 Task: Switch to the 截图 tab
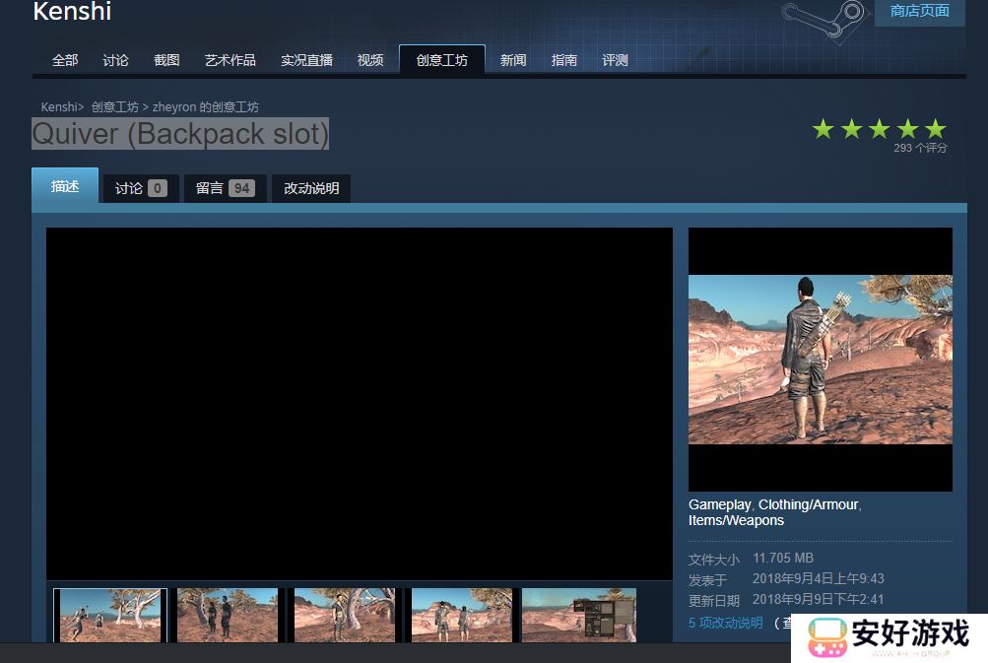165,59
